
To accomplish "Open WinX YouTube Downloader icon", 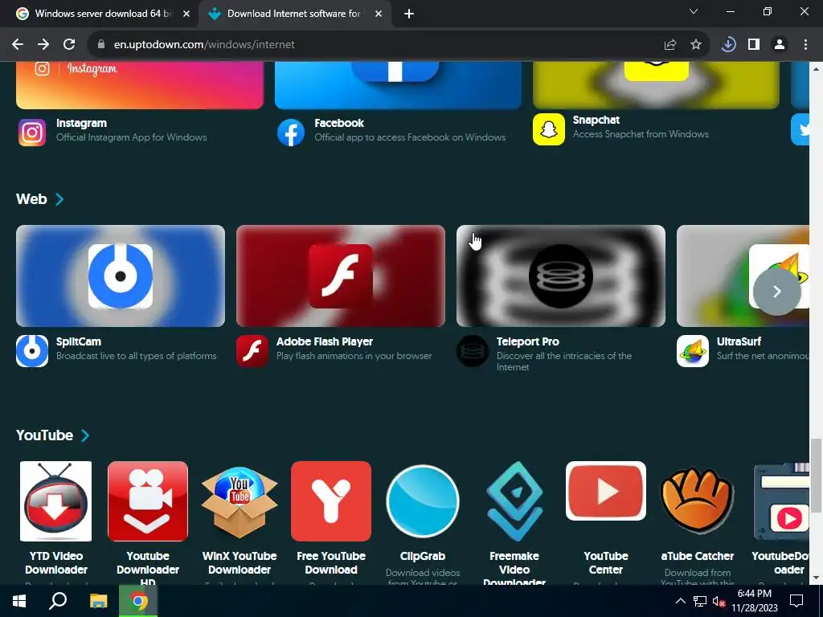I will point(240,501).
